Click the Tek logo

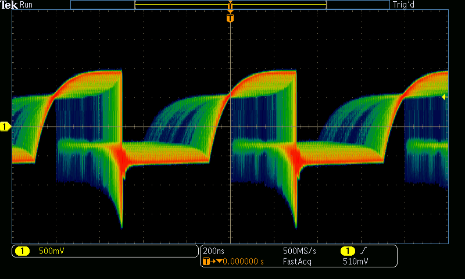(9, 5)
